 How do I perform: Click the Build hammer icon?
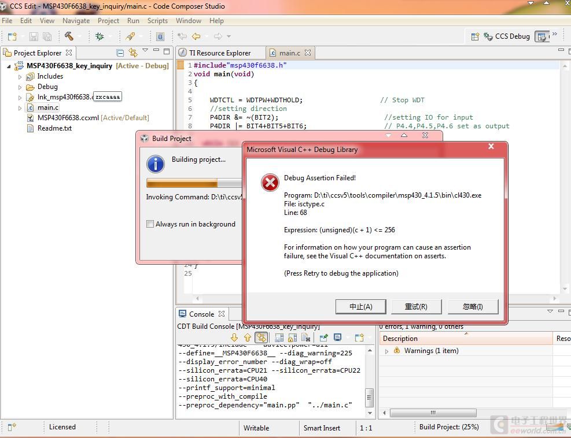click(x=69, y=36)
